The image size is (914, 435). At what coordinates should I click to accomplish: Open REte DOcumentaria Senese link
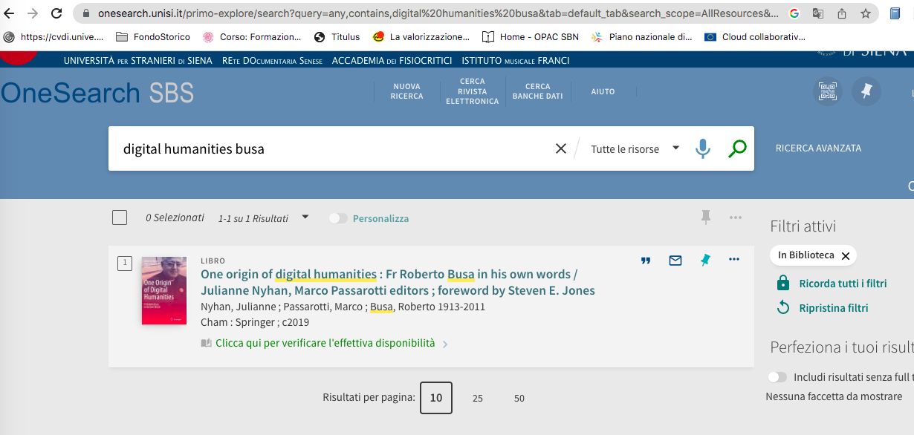[272, 60]
